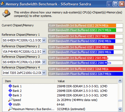Open the Reference Chipset/Memory 2 dropdown arrow

click(44, 52)
